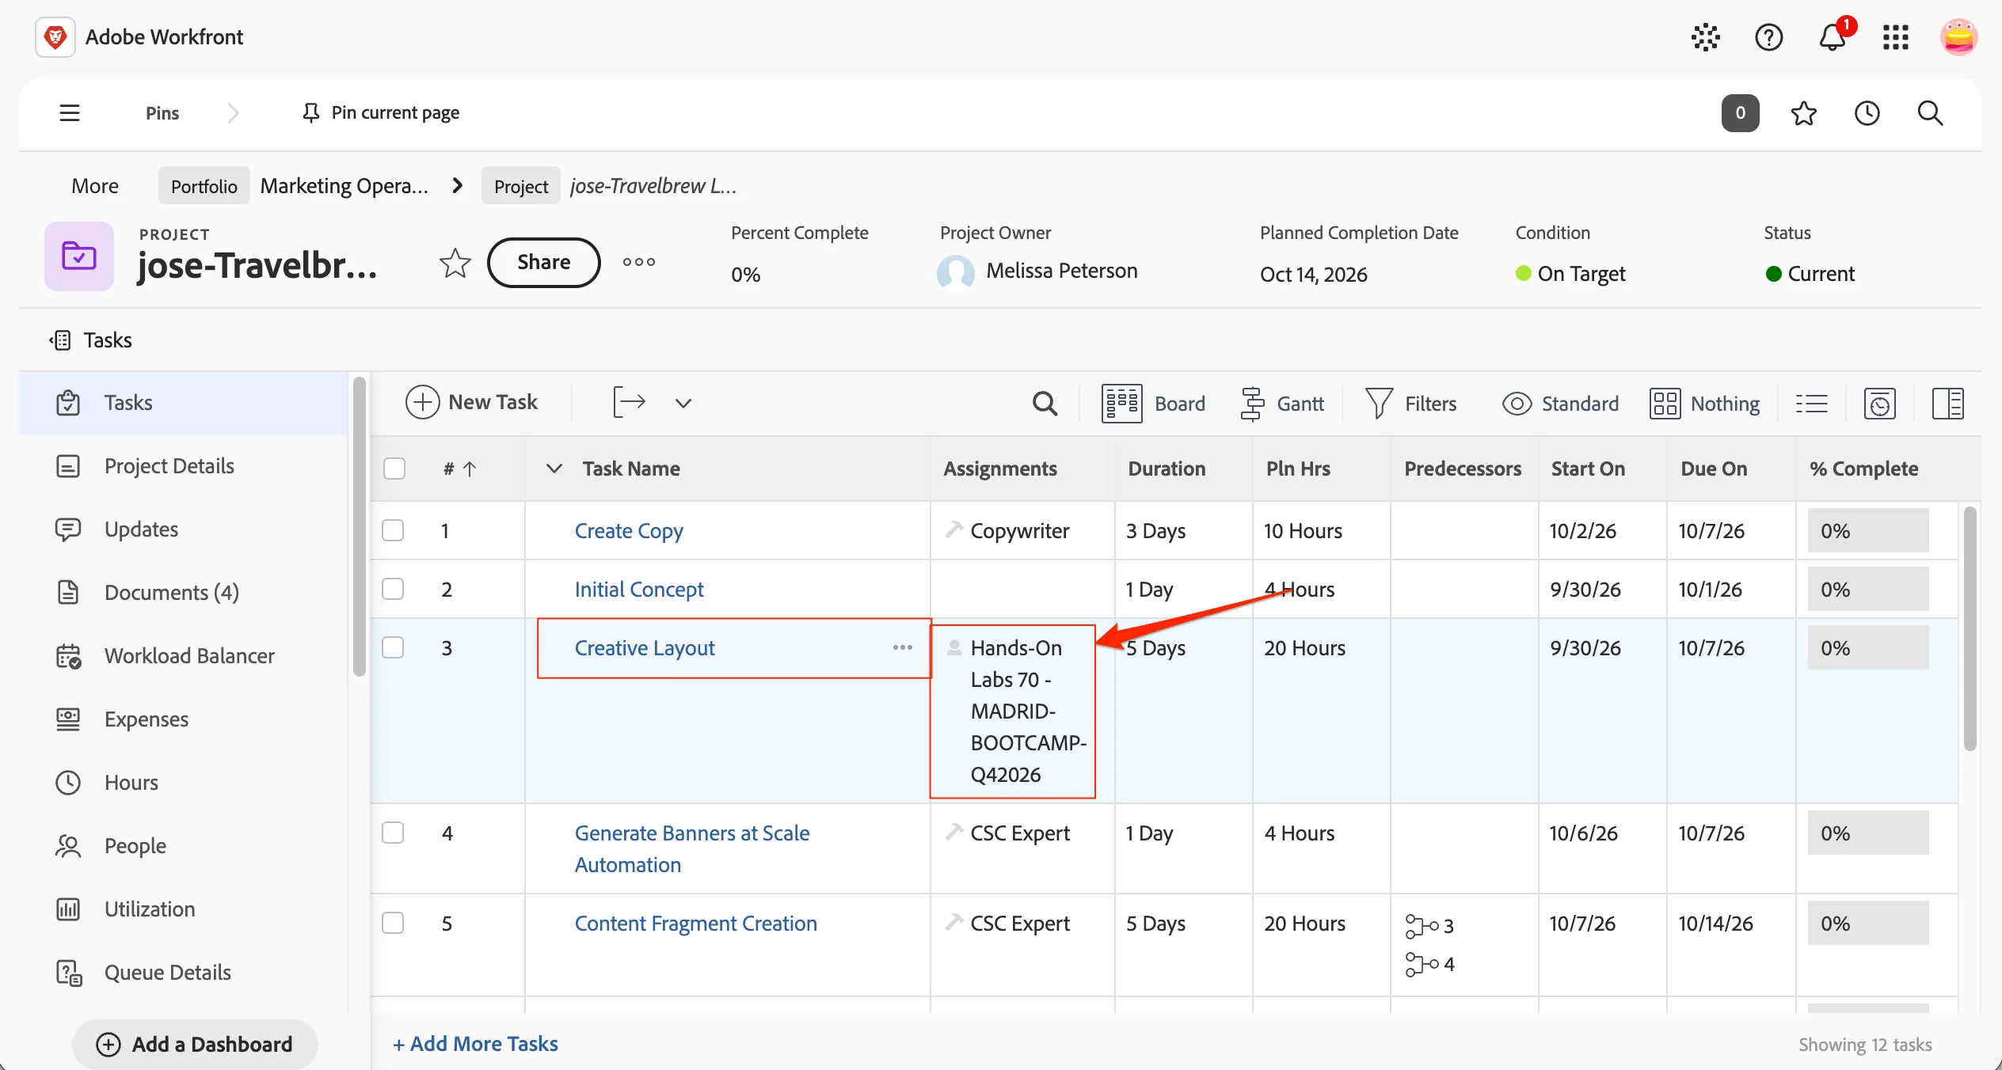
Task: Click New Task button
Action: [471, 402]
